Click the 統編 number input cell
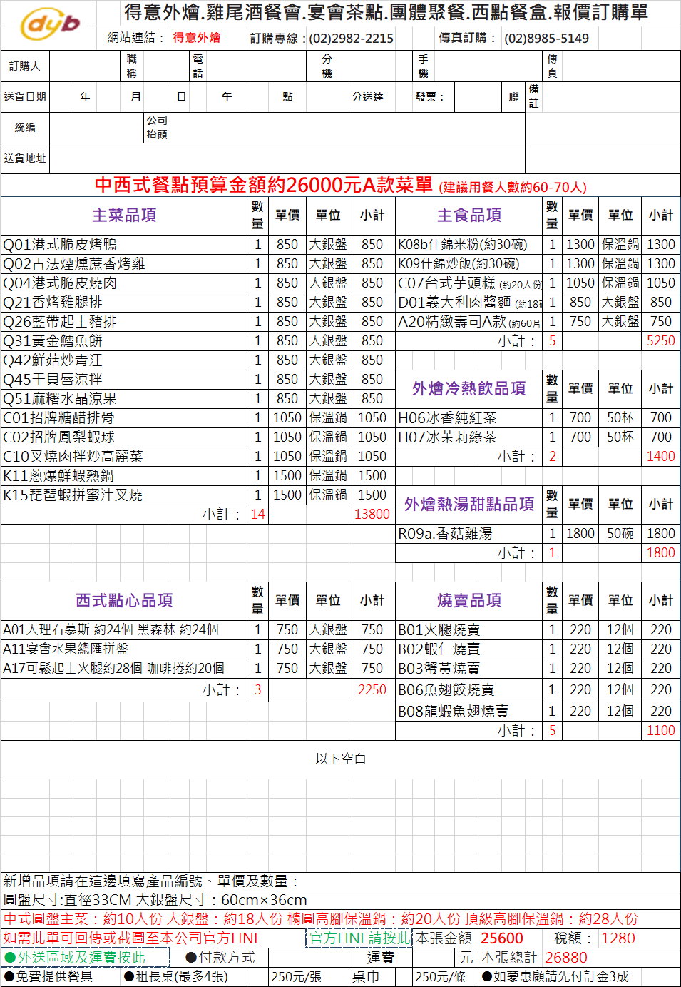This screenshot has width=681, height=987. [96, 128]
